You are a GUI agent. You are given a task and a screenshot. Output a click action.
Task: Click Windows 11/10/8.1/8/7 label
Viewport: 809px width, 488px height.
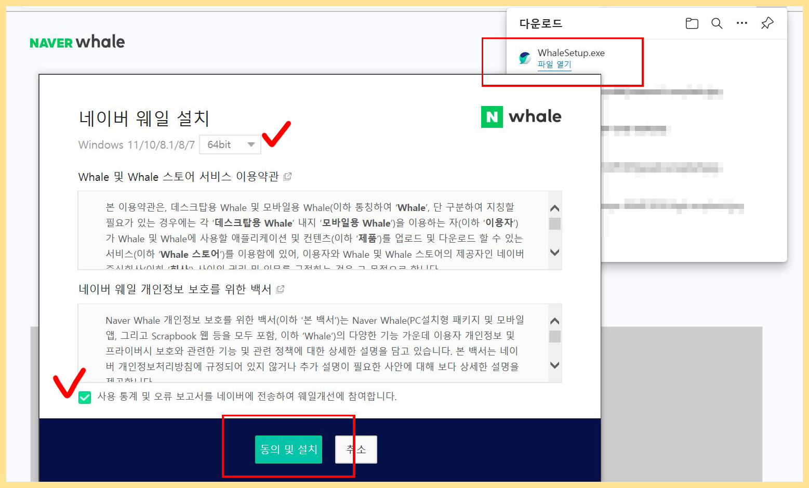click(137, 145)
